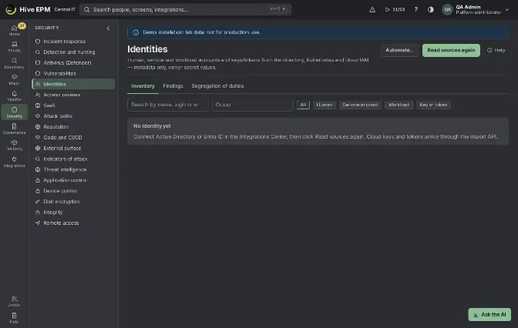
Task: Click the Group filter field
Action: [252, 105]
